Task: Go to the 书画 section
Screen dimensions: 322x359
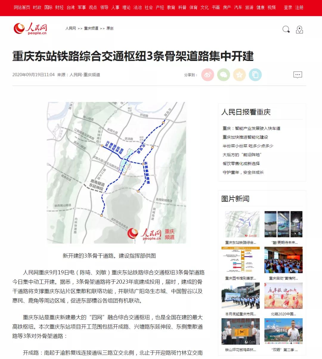Action: tap(216, 7)
